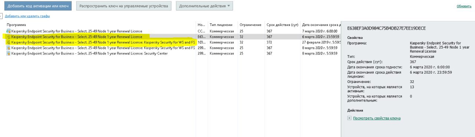Click the '32' limit cell in the E63... row

[x=242, y=37]
